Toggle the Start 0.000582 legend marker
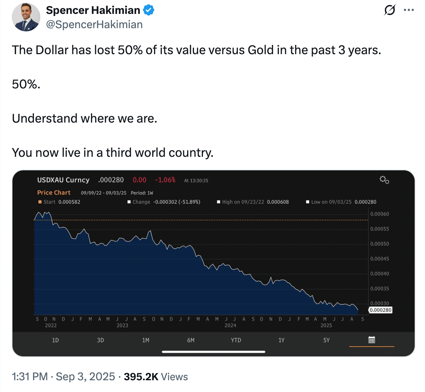425x392 pixels. 40,202
